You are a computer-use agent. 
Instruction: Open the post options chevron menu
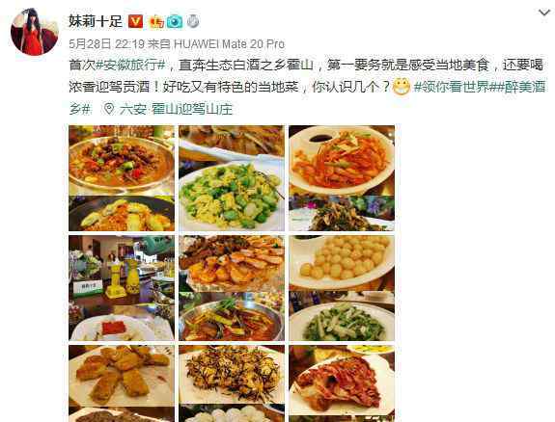(x=544, y=13)
